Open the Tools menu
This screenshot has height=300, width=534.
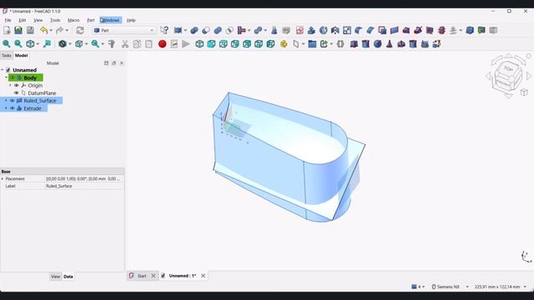[x=55, y=20]
